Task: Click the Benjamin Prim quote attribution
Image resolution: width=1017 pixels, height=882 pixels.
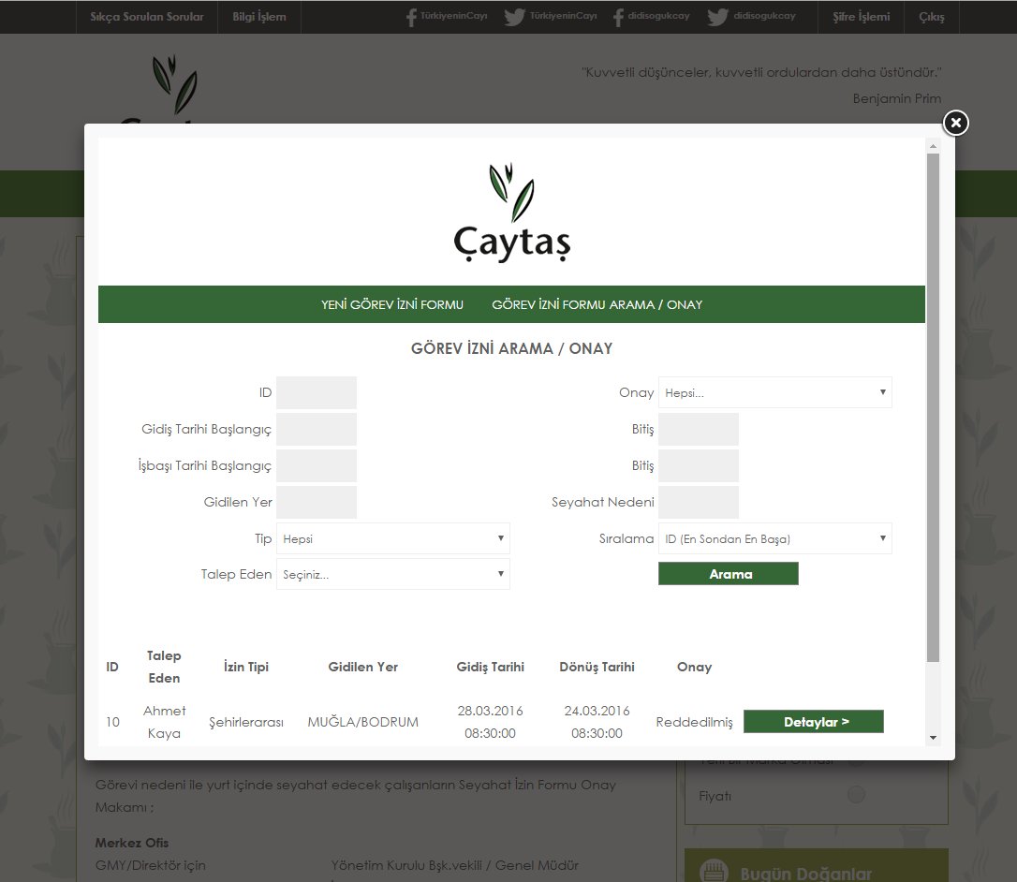Action: click(897, 98)
